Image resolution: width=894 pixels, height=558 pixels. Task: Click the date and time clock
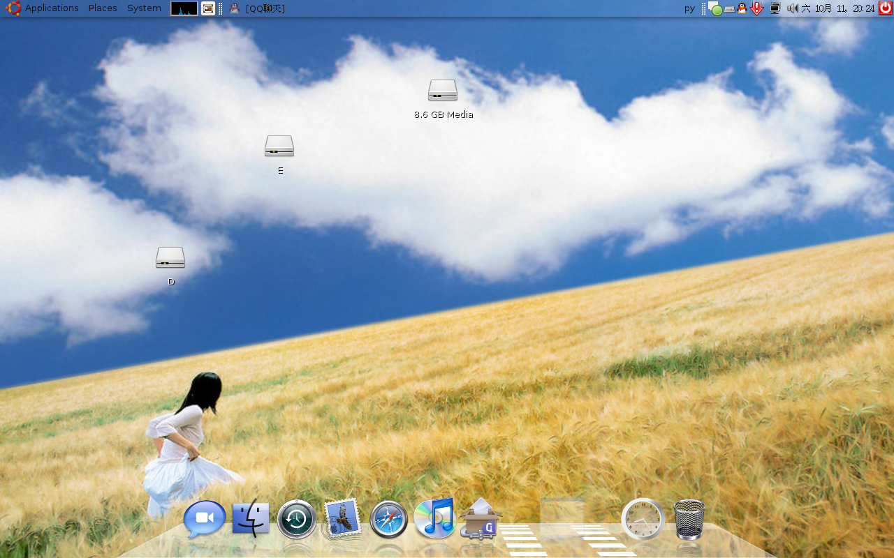pyautogui.click(x=838, y=8)
